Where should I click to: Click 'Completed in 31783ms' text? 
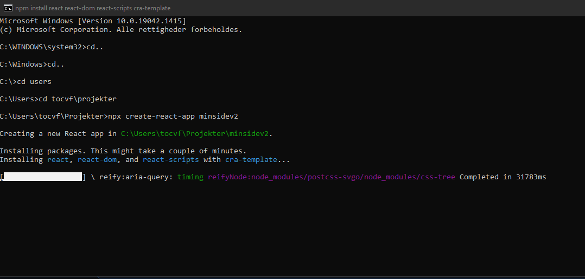(x=503, y=177)
